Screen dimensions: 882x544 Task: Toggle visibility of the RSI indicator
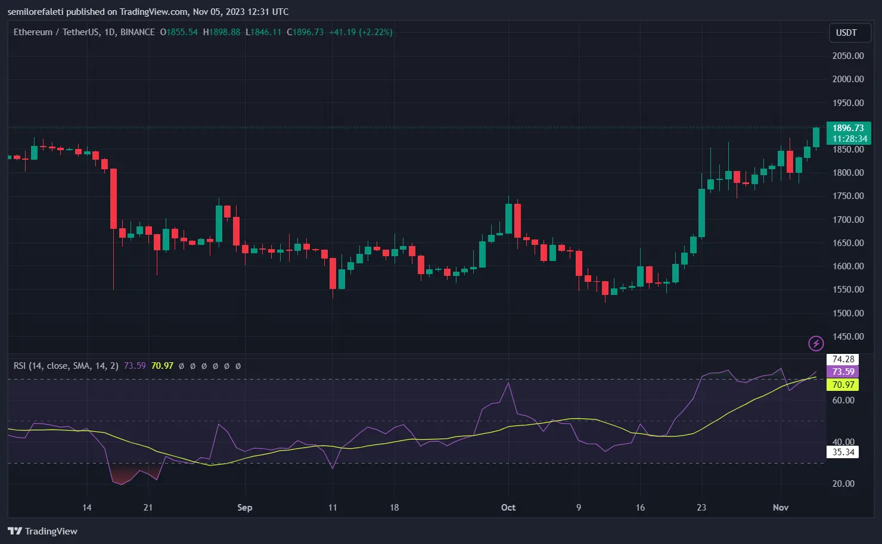point(66,366)
